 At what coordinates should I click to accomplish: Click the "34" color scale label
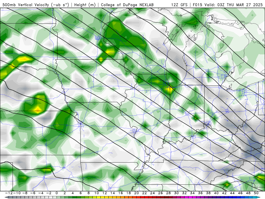[x=192, y=193]
